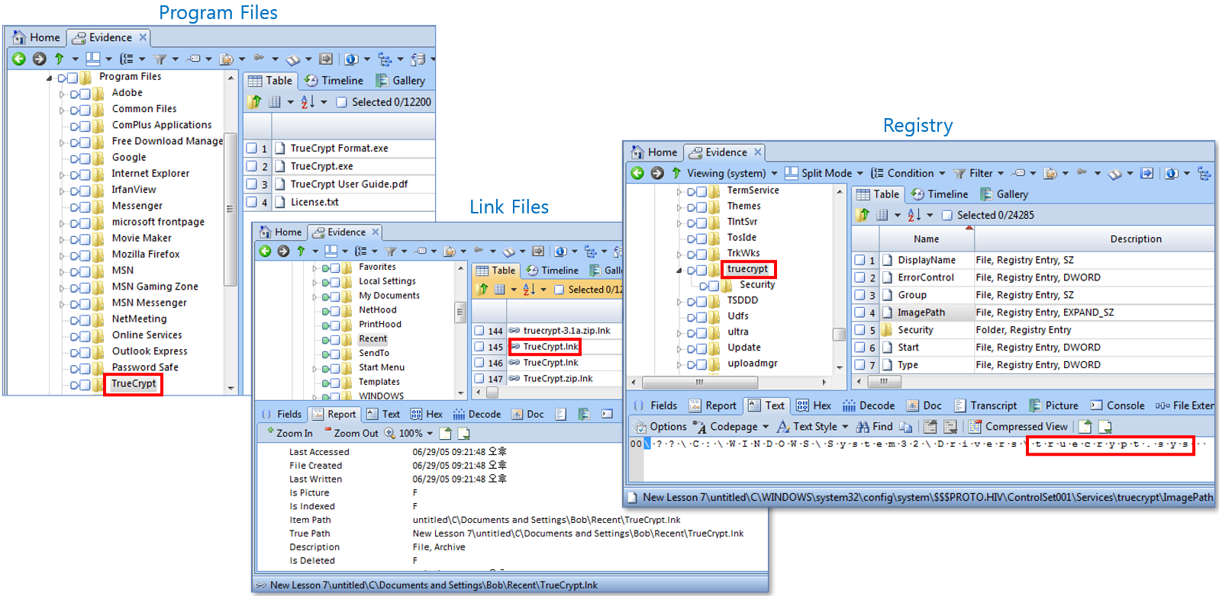
Task: Collapse the truecrypt registry key node
Action: [679, 270]
